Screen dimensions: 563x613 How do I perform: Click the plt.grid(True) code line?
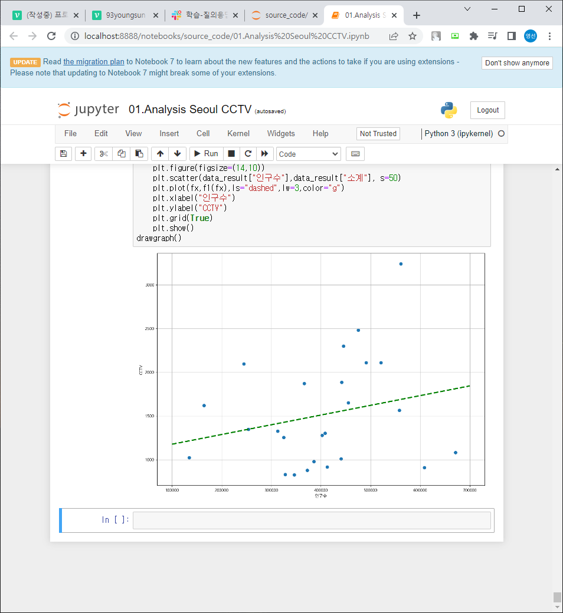click(x=183, y=218)
